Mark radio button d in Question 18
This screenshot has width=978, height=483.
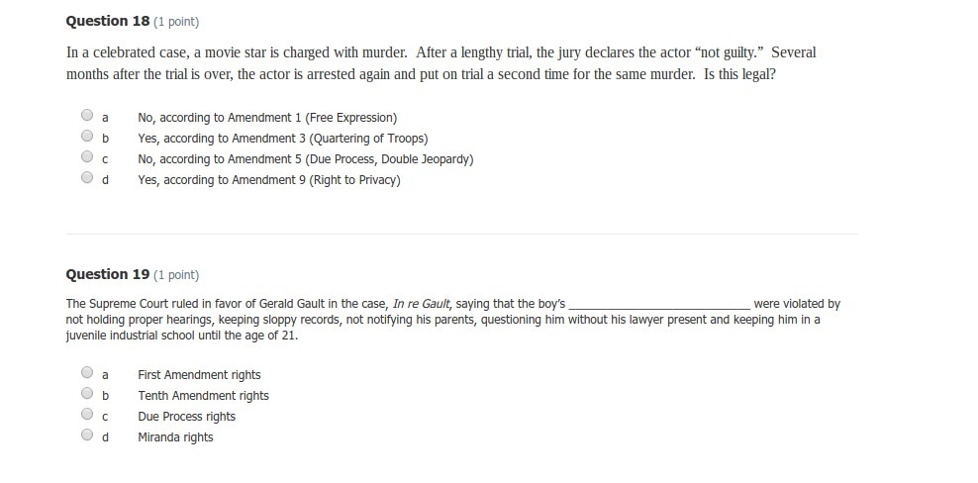87,178
